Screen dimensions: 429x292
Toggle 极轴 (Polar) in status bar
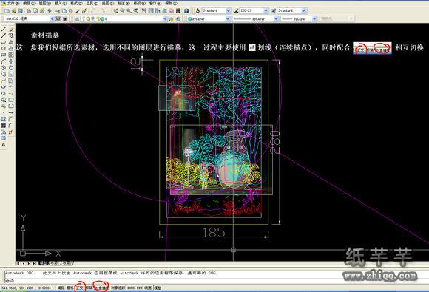click(89, 288)
